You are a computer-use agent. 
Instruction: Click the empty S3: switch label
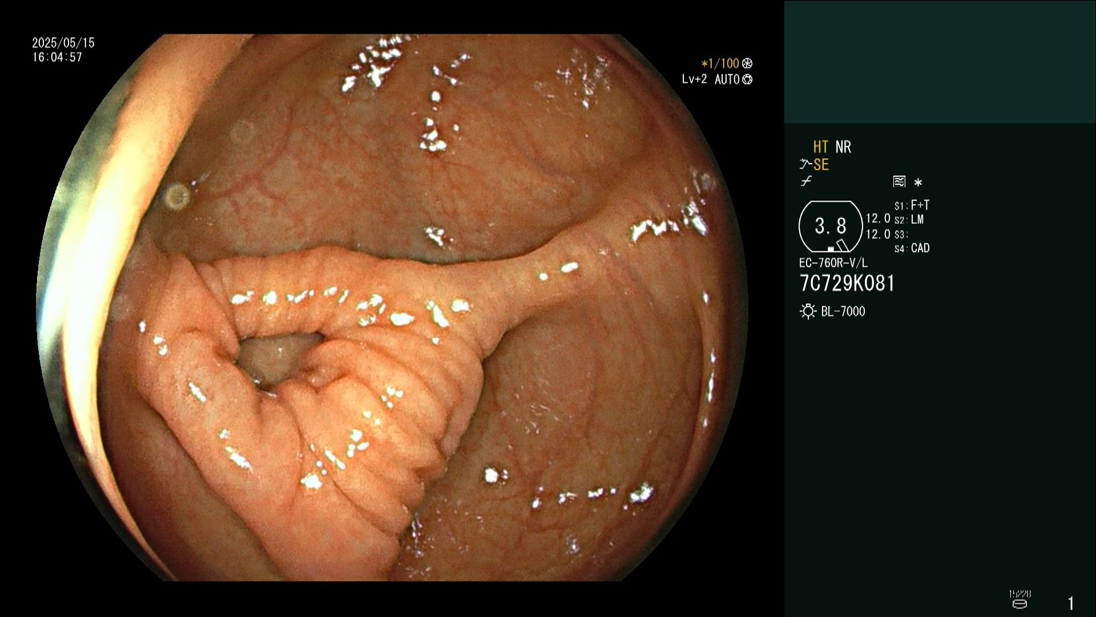click(x=901, y=234)
